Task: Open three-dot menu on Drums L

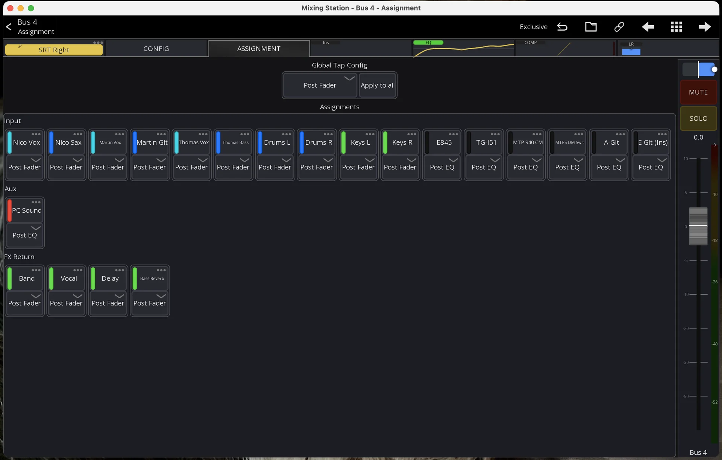Action: 287,134
